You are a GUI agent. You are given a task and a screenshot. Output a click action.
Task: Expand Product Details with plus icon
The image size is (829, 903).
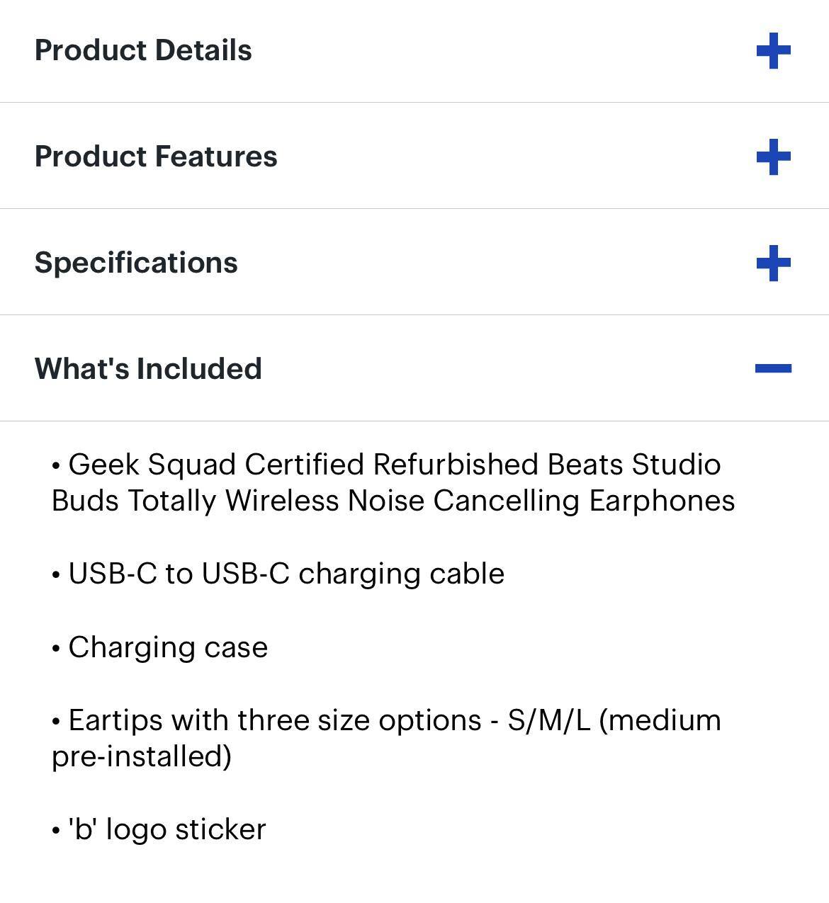[773, 51]
